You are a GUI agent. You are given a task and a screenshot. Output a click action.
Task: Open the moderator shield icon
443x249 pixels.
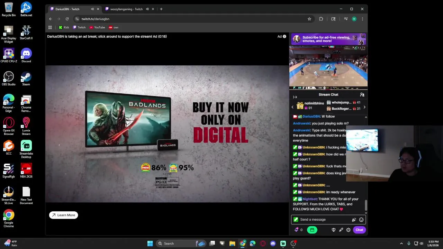point(334,230)
